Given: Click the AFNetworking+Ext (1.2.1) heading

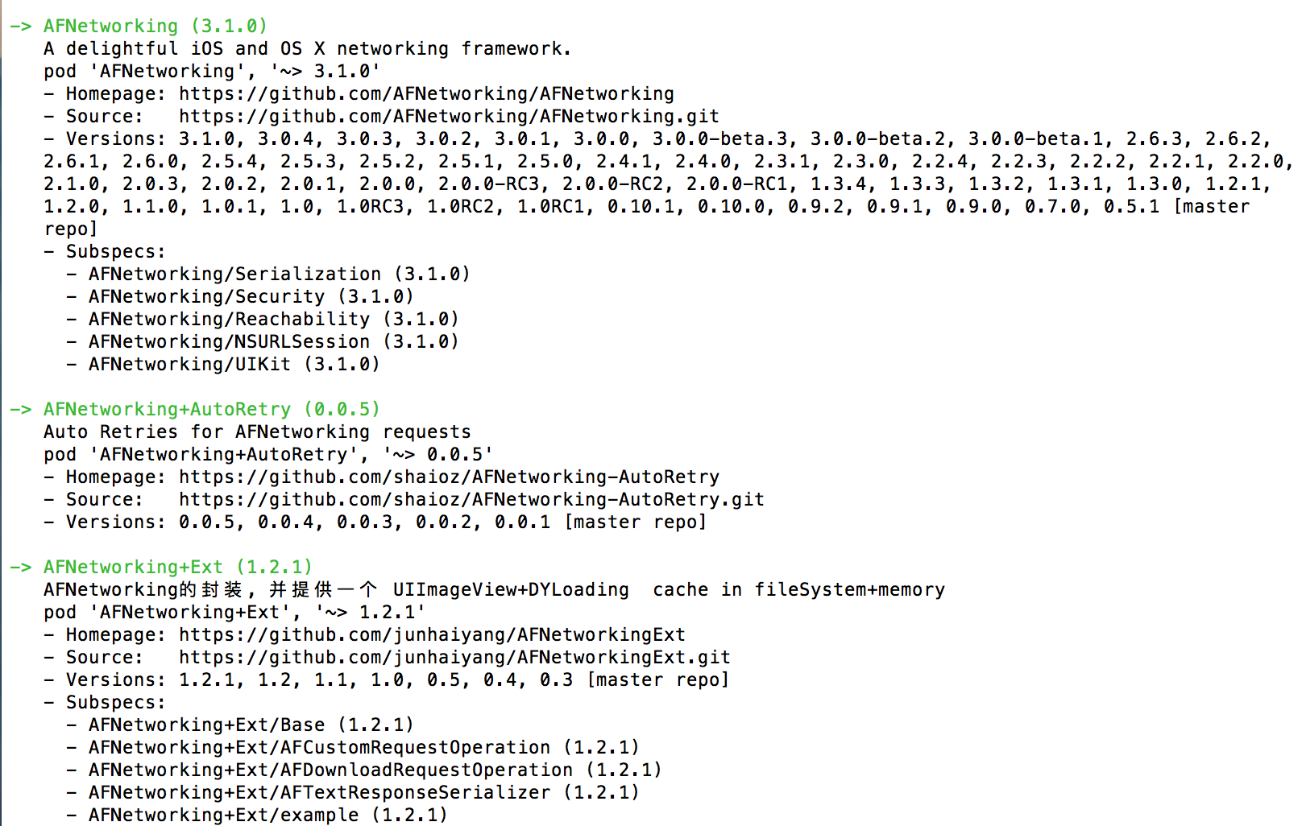Looking at the screenshot, I should [177, 568].
